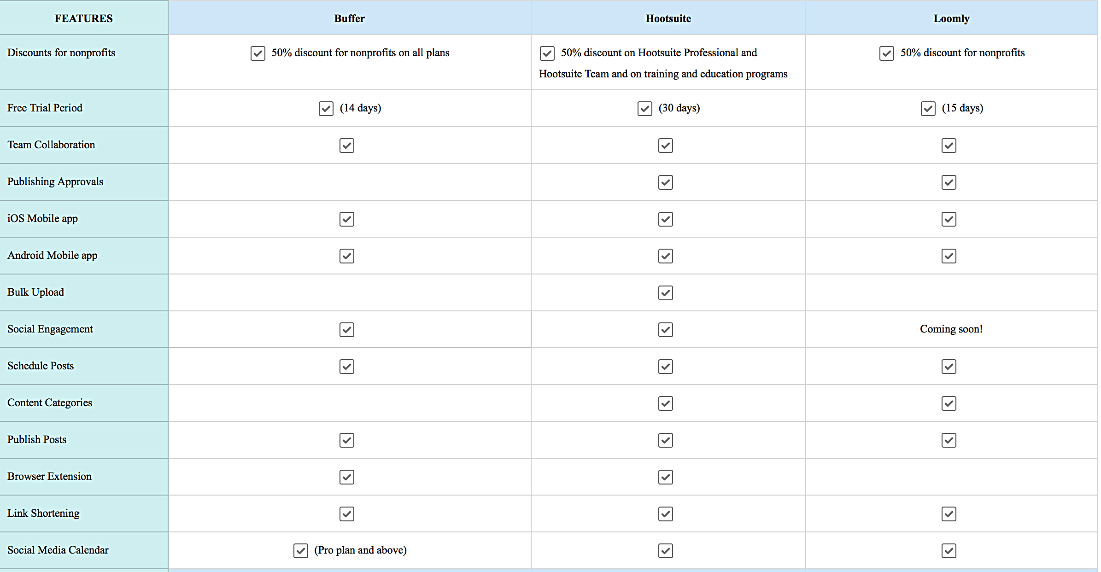Click the 'Android Mobile app' row label
Image resolution: width=1101 pixels, height=572 pixels.
[53, 256]
